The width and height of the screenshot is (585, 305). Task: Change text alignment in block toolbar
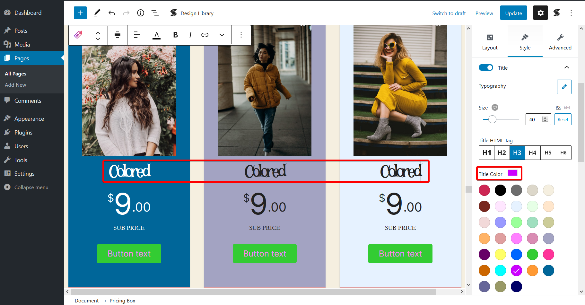coord(137,35)
